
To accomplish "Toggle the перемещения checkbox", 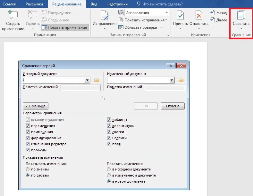I will tap(28, 126).
